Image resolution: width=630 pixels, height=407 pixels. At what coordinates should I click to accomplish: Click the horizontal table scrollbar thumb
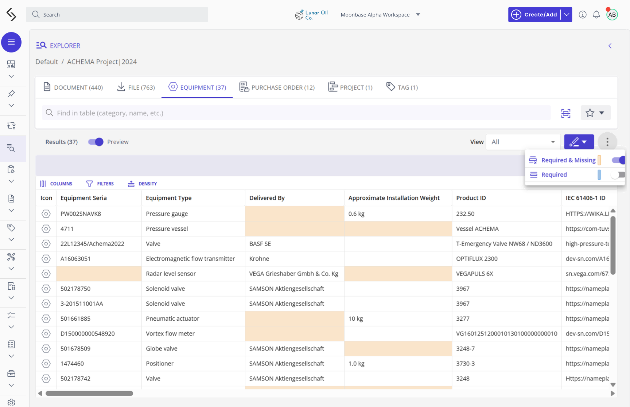pos(89,394)
